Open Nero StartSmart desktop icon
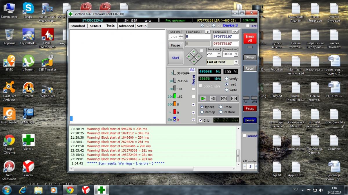 tap(9, 170)
